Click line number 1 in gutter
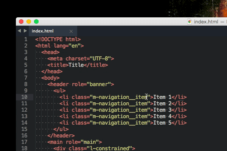 26,39
